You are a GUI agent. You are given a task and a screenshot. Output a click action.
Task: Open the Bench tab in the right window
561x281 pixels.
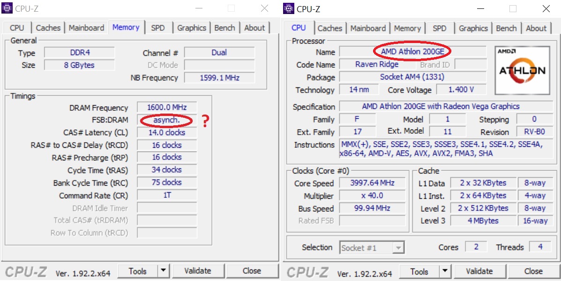[506, 28]
